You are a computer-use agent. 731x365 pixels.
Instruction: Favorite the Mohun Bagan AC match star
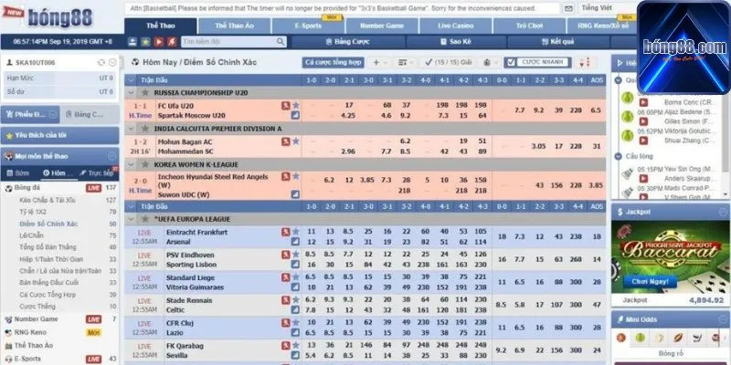coord(295,141)
